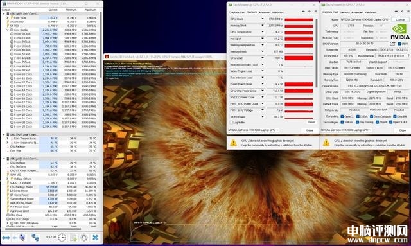Click the Lookup button
This screenshot has height=246, width=411.
point(400,19)
